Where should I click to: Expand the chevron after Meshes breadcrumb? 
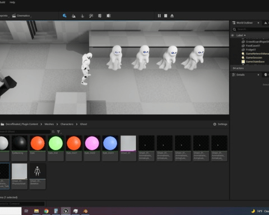(57, 124)
